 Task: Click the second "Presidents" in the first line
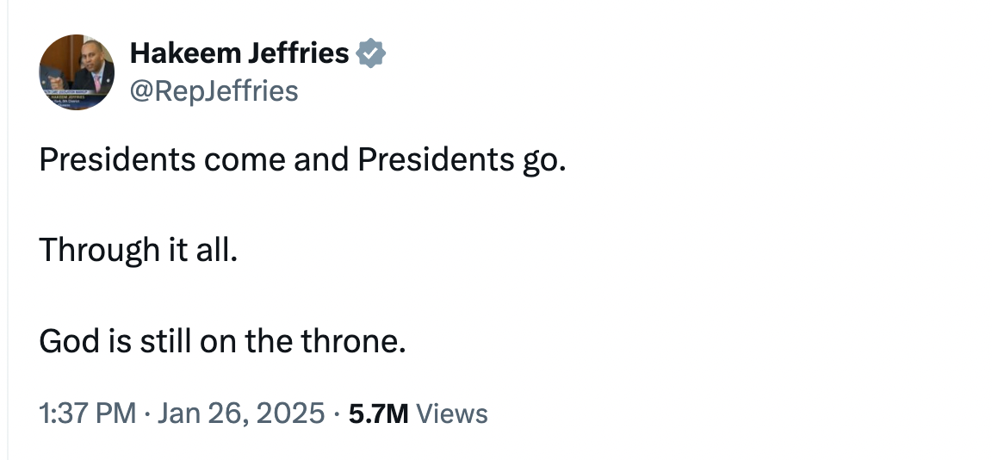(x=435, y=159)
